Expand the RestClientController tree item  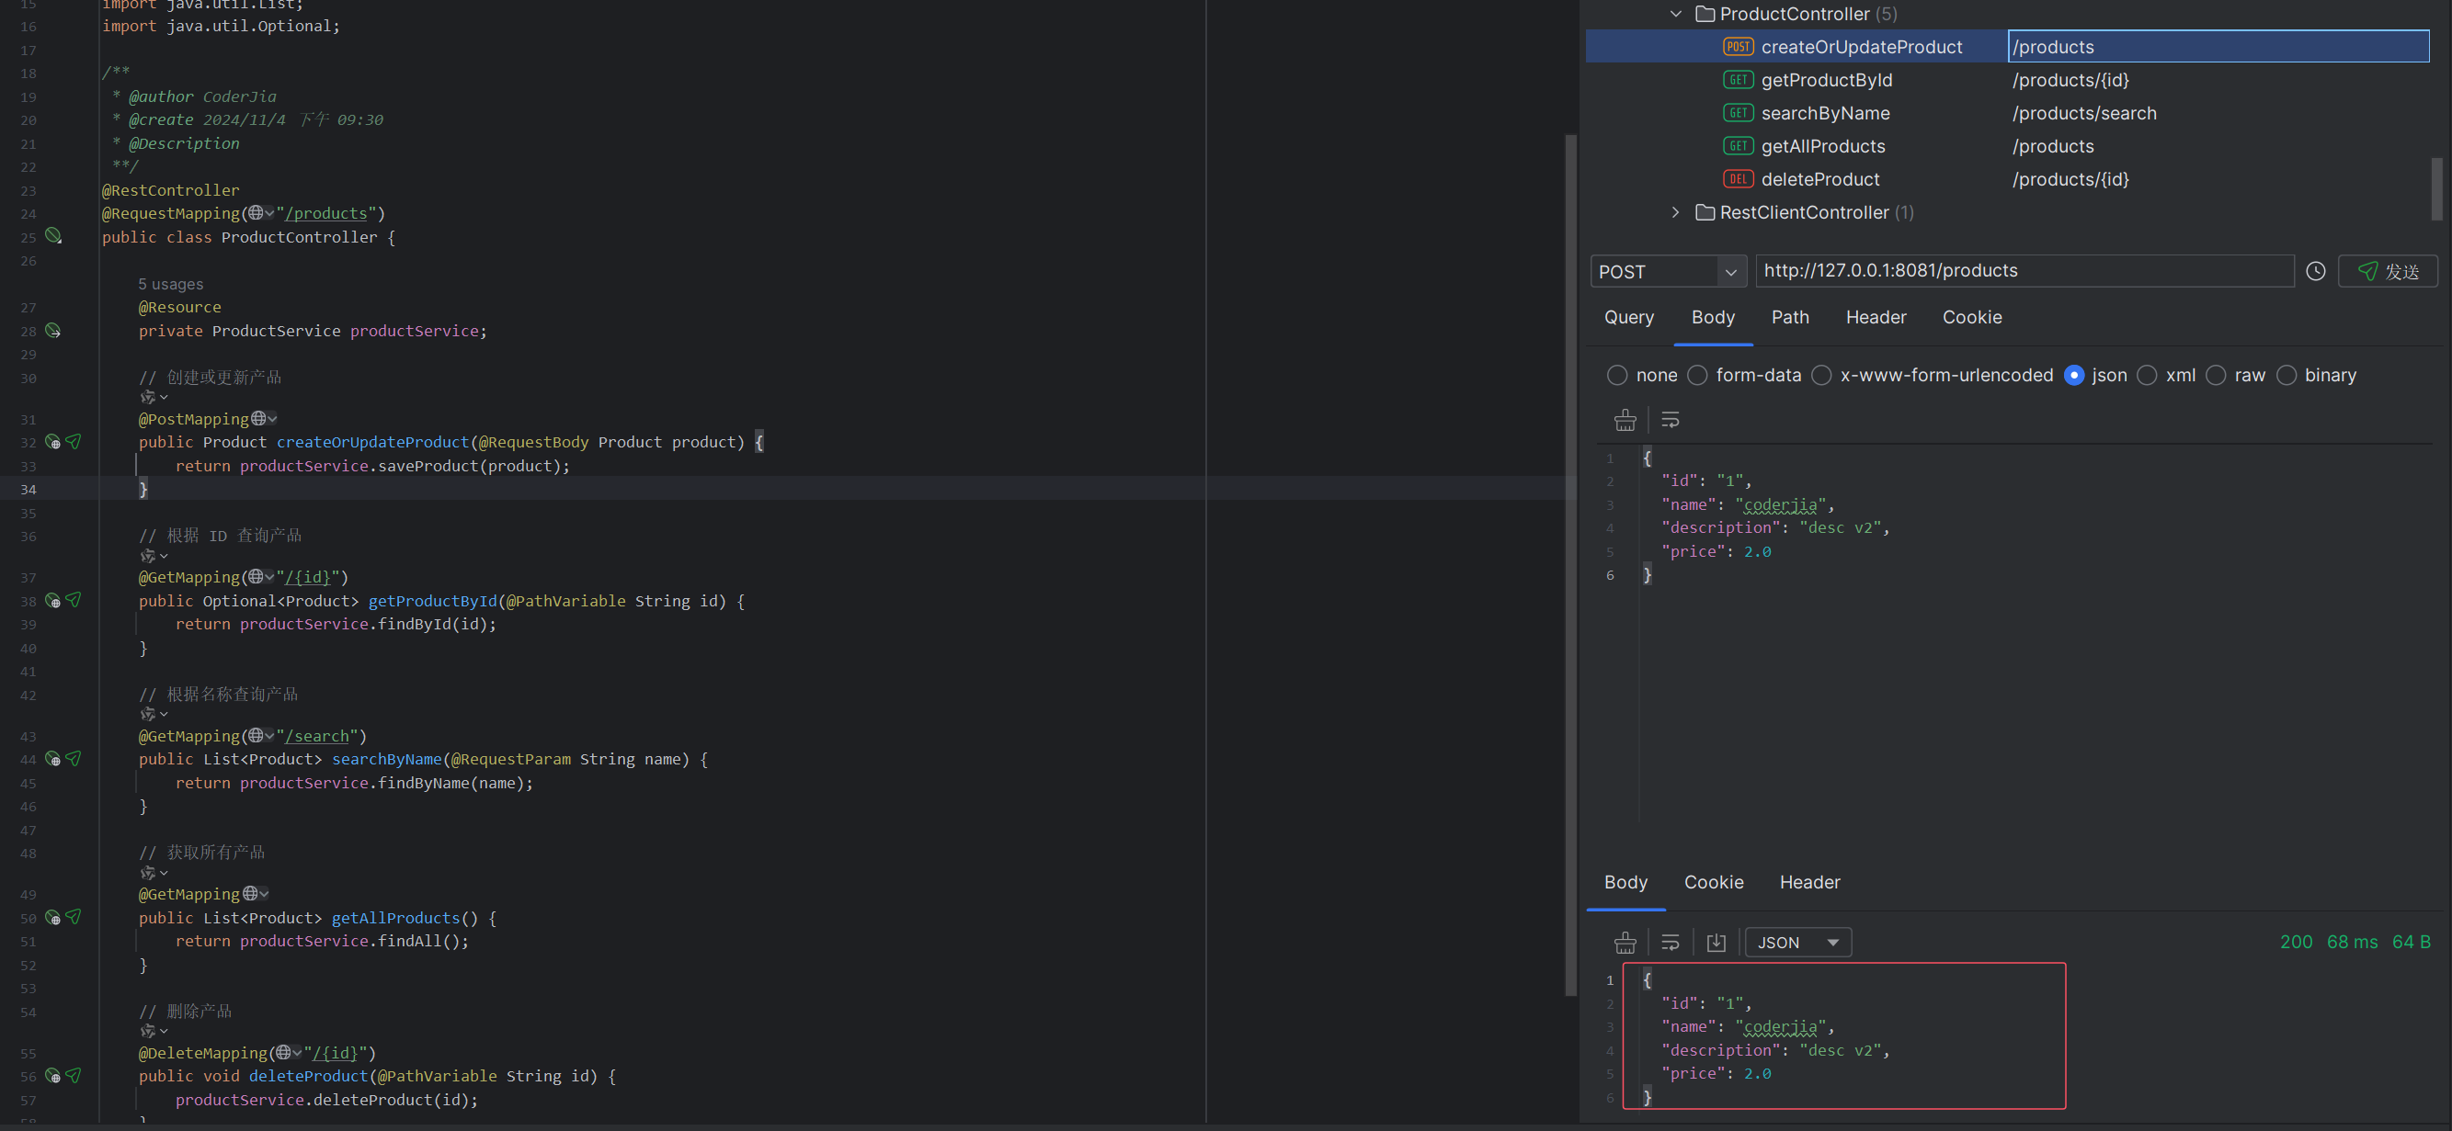[1676, 211]
